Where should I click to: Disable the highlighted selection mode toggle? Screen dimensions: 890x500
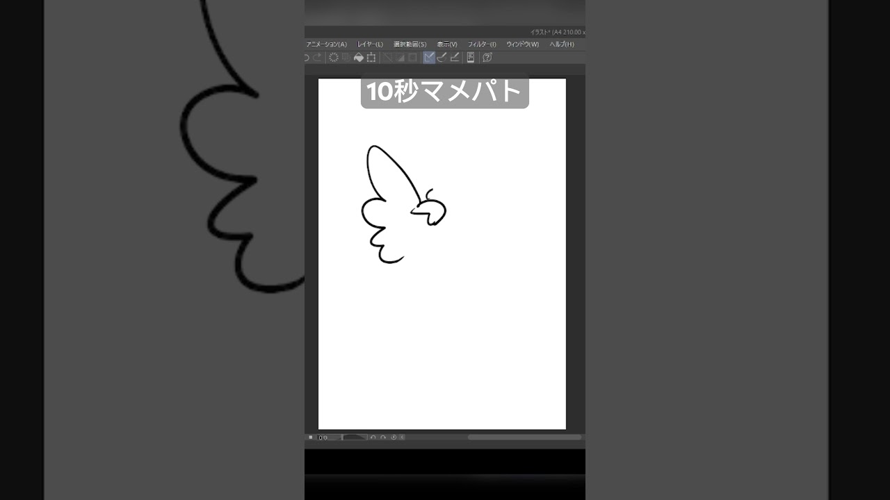pos(428,58)
